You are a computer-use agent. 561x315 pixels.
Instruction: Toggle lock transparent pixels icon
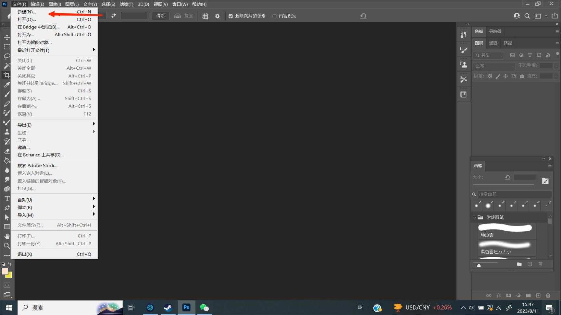coord(490,76)
